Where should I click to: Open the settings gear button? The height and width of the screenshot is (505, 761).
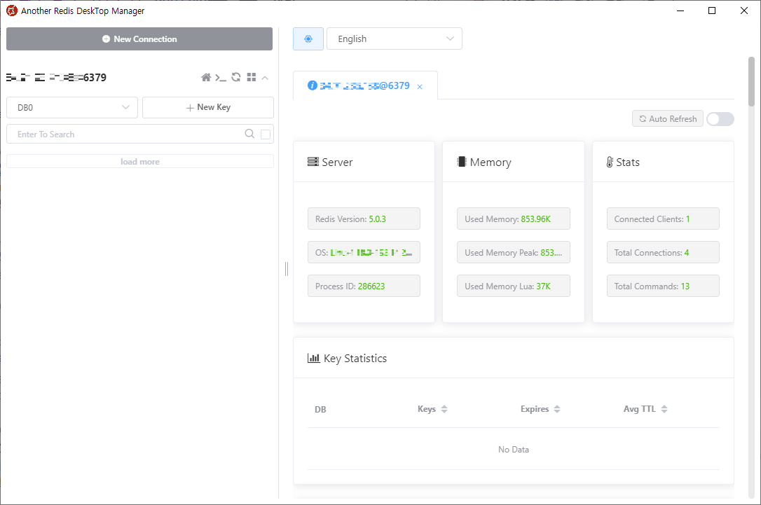click(308, 39)
